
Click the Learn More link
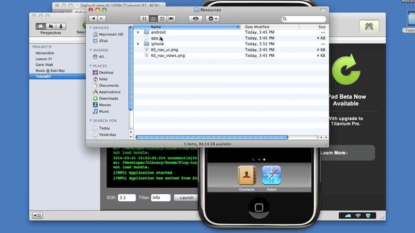(x=334, y=153)
